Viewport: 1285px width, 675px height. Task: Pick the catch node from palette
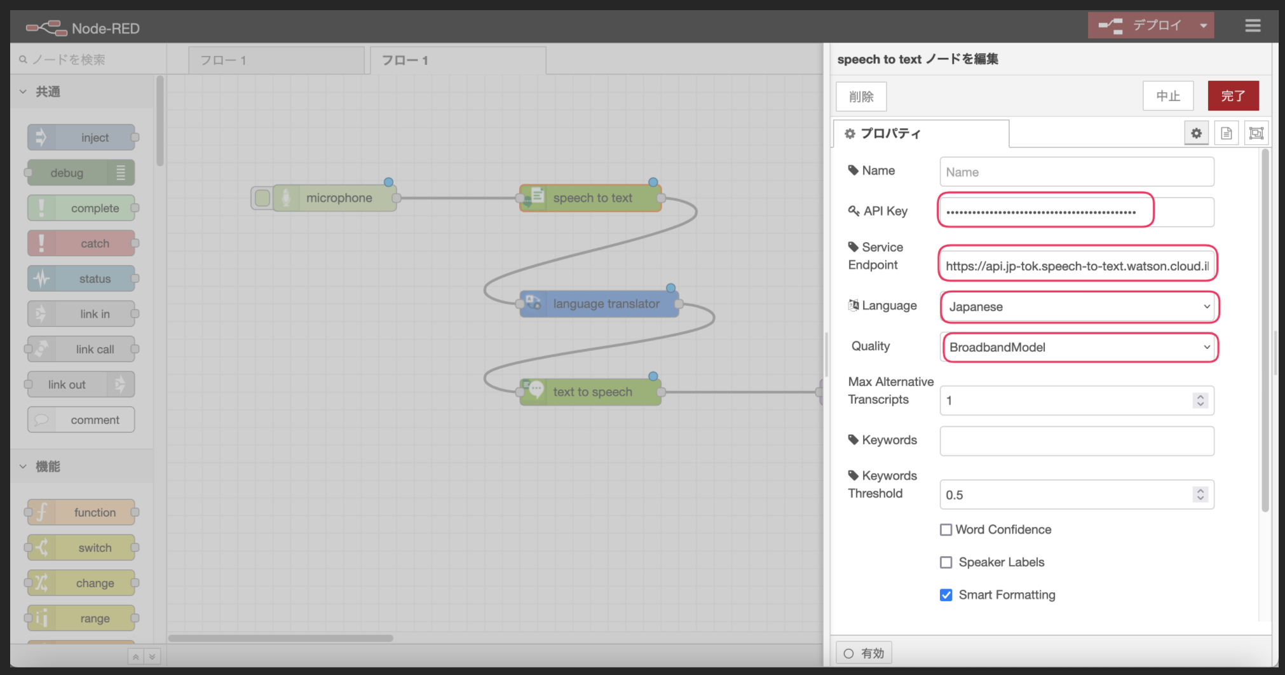tap(81, 243)
